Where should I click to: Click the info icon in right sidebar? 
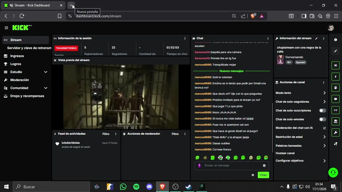[x=336, y=40]
